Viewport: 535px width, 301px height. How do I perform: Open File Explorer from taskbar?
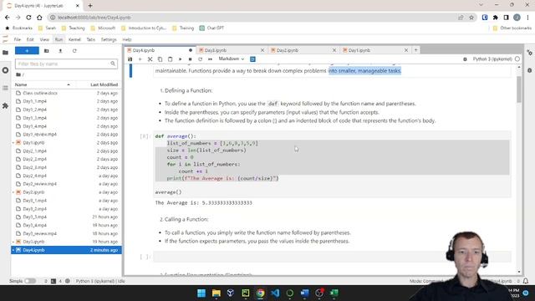tap(217, 293)
